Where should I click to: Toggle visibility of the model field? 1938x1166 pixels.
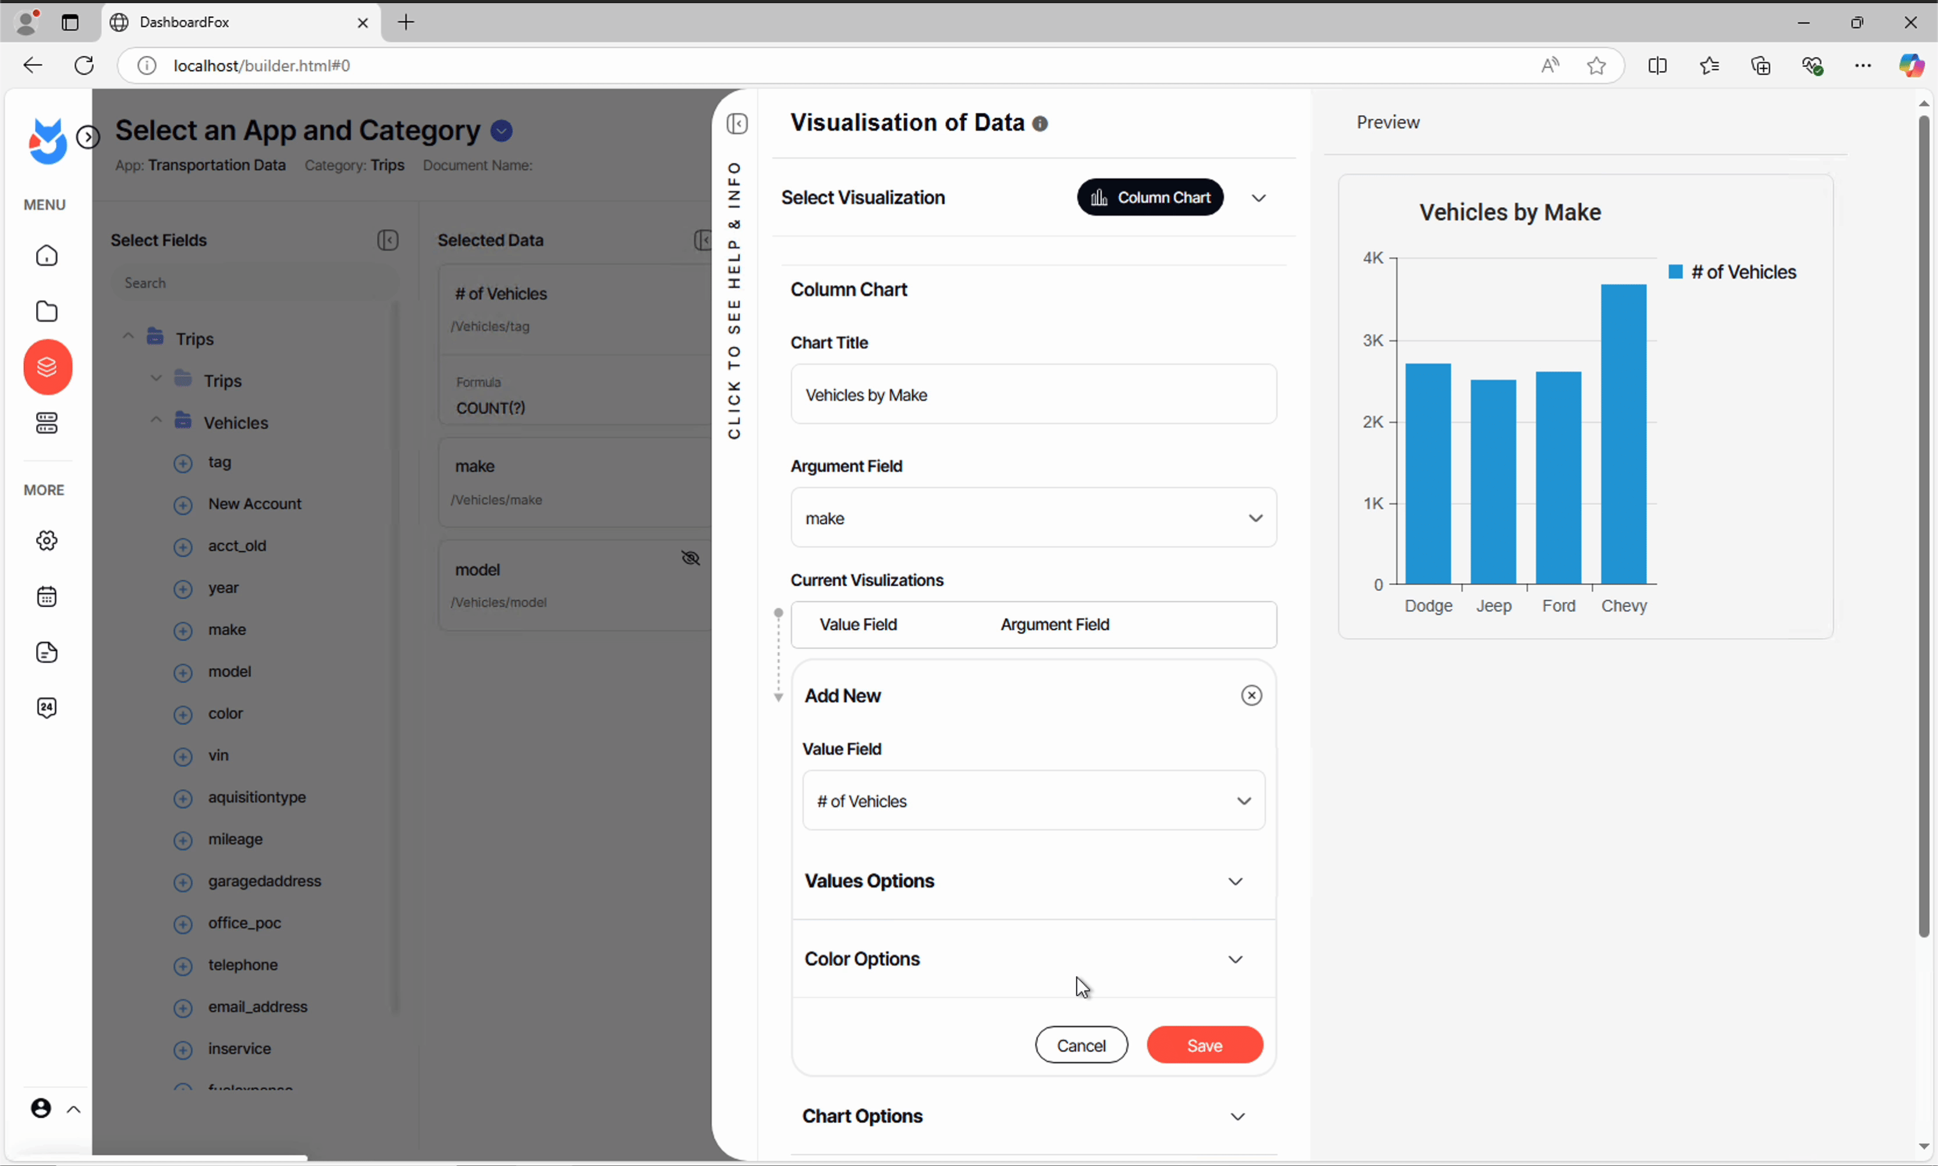(690, 559)
